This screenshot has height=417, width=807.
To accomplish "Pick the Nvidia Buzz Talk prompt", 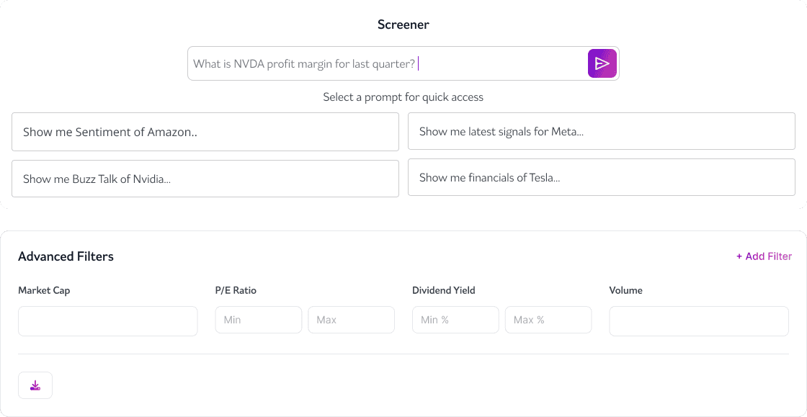I will pyautogui.click(x=205, y=178).
